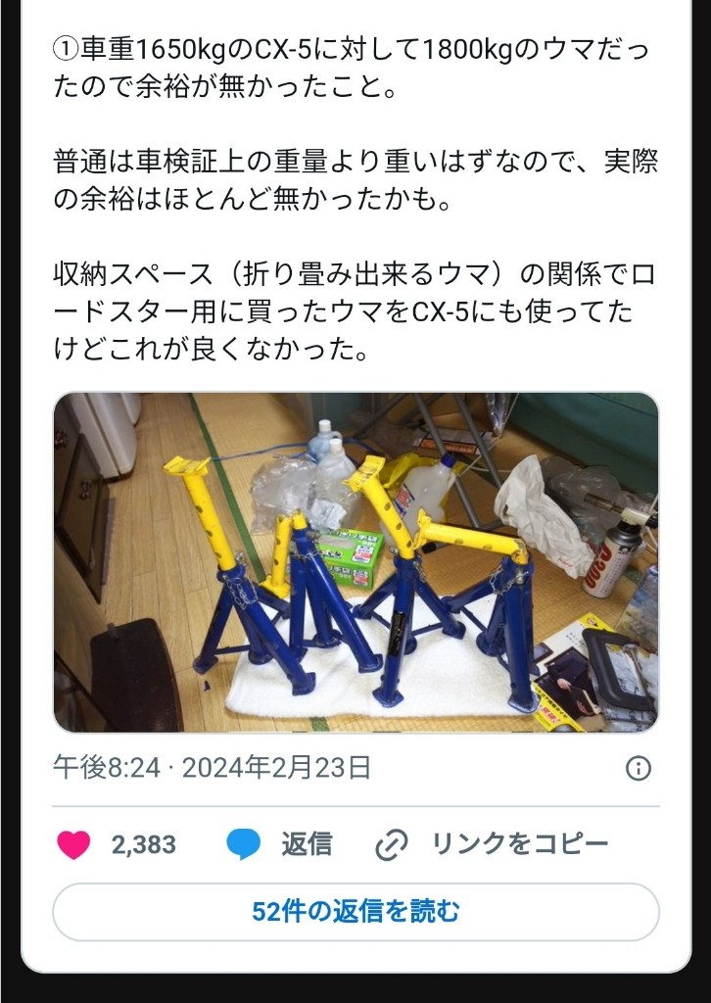Click the spray can in the photo
Viewport: 711px width, 1003px height.
point(612,557)
